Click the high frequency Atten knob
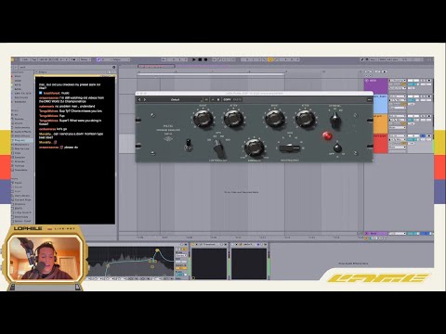 pyautogui.click(x=306, y=119)
